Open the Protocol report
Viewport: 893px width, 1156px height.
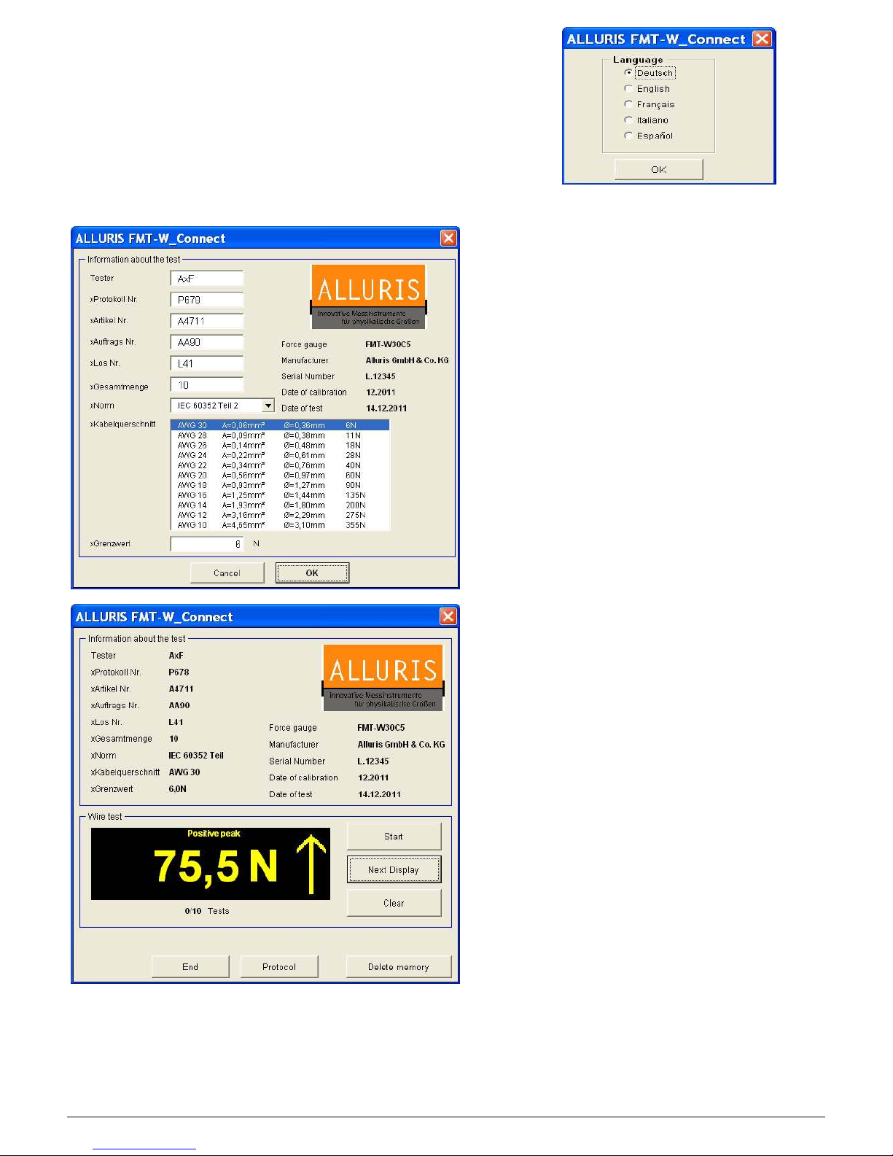point(279,967)
